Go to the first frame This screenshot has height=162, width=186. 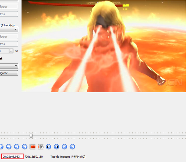[64, 147]
